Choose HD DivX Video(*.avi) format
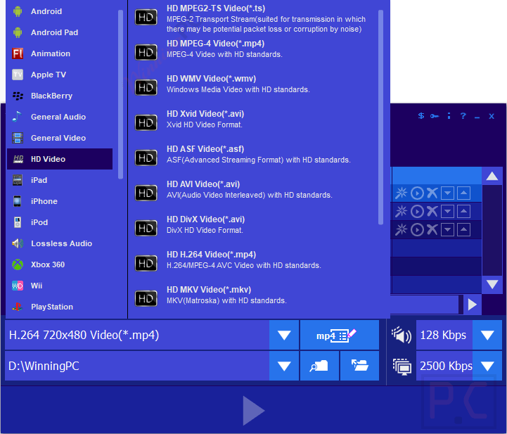Viewport: 507px width, 434px height. 254,228
